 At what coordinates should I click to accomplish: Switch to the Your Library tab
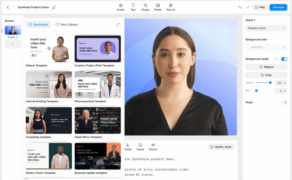pos(67,25)
